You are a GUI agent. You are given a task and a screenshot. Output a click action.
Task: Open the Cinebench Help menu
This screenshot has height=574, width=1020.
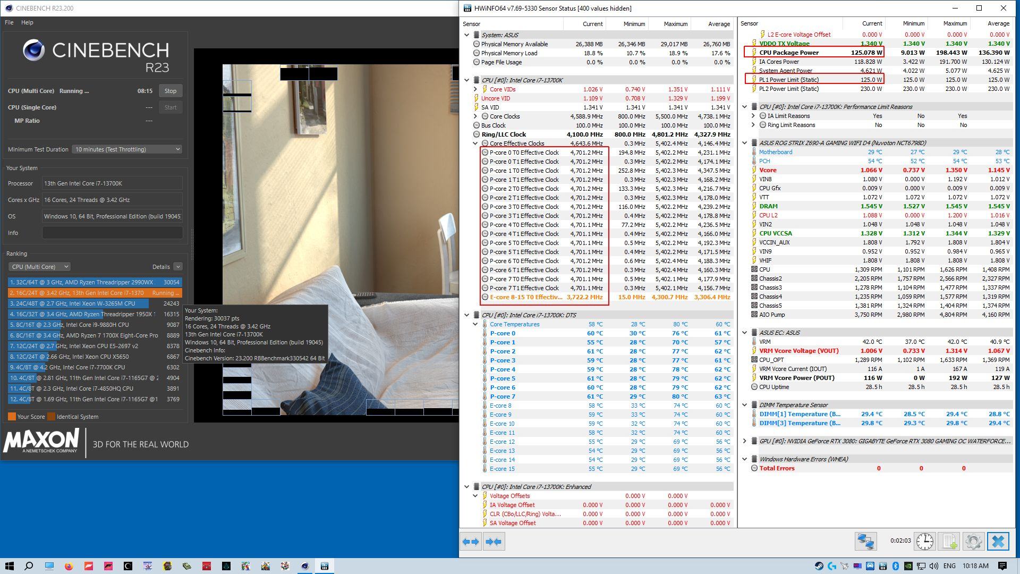pos(27,22)
